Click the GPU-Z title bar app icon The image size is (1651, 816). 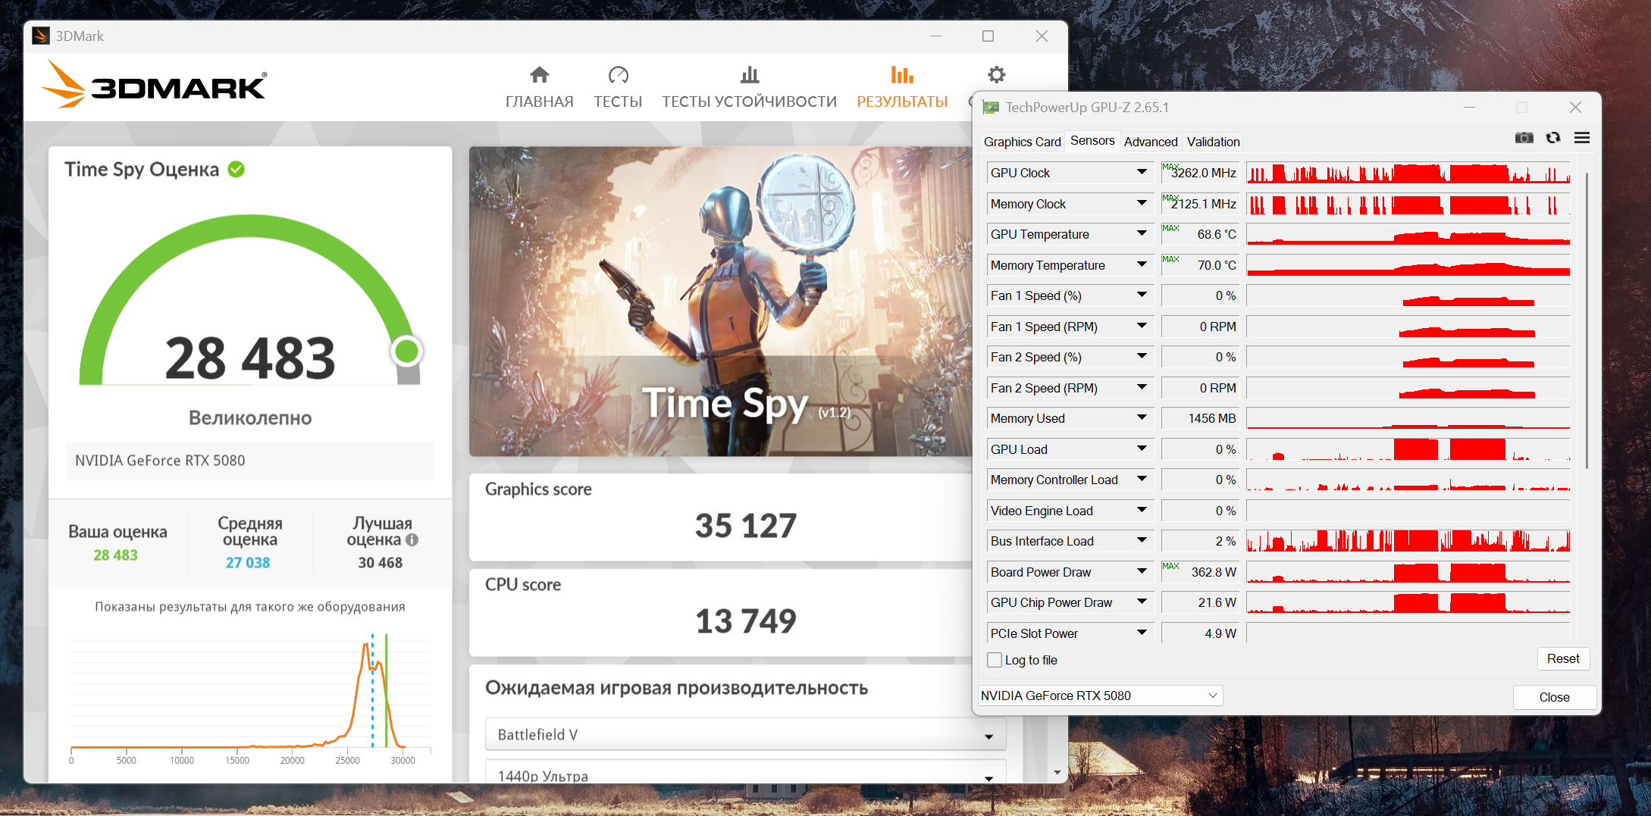[x=991, y=108]
